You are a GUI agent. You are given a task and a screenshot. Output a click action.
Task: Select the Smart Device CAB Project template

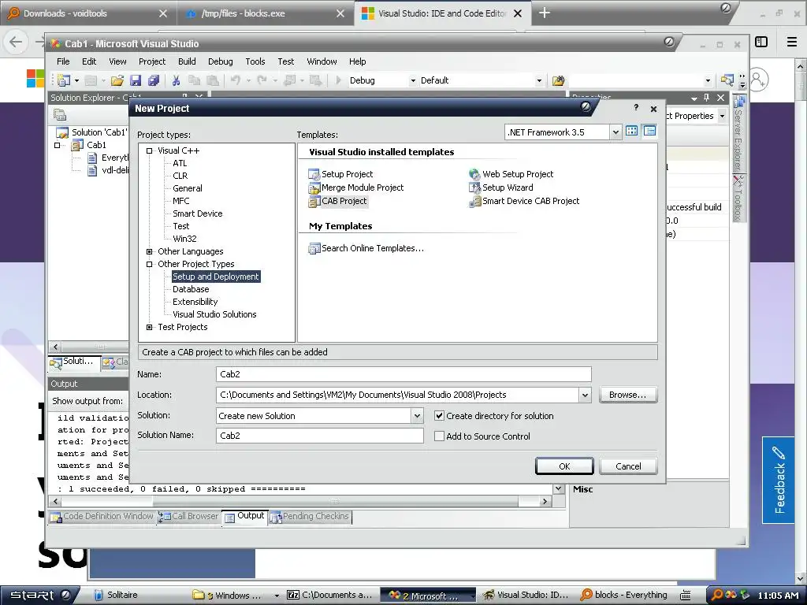[524, 201]
